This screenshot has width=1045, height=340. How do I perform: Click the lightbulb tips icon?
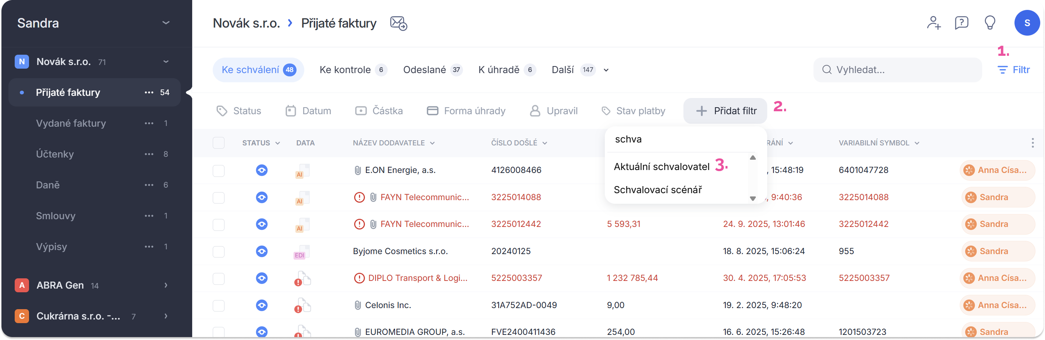pyautogui.click(x=990, y=23)
